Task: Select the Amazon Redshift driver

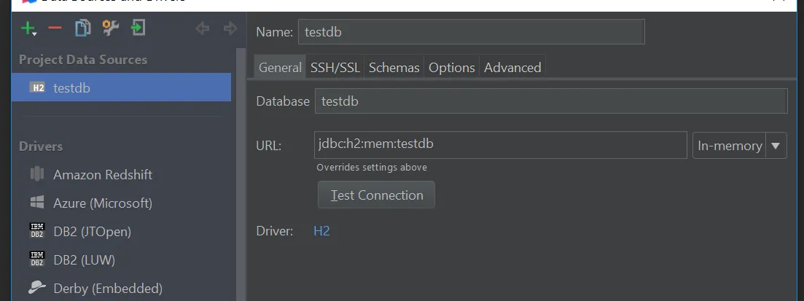Action: point(102,175)
